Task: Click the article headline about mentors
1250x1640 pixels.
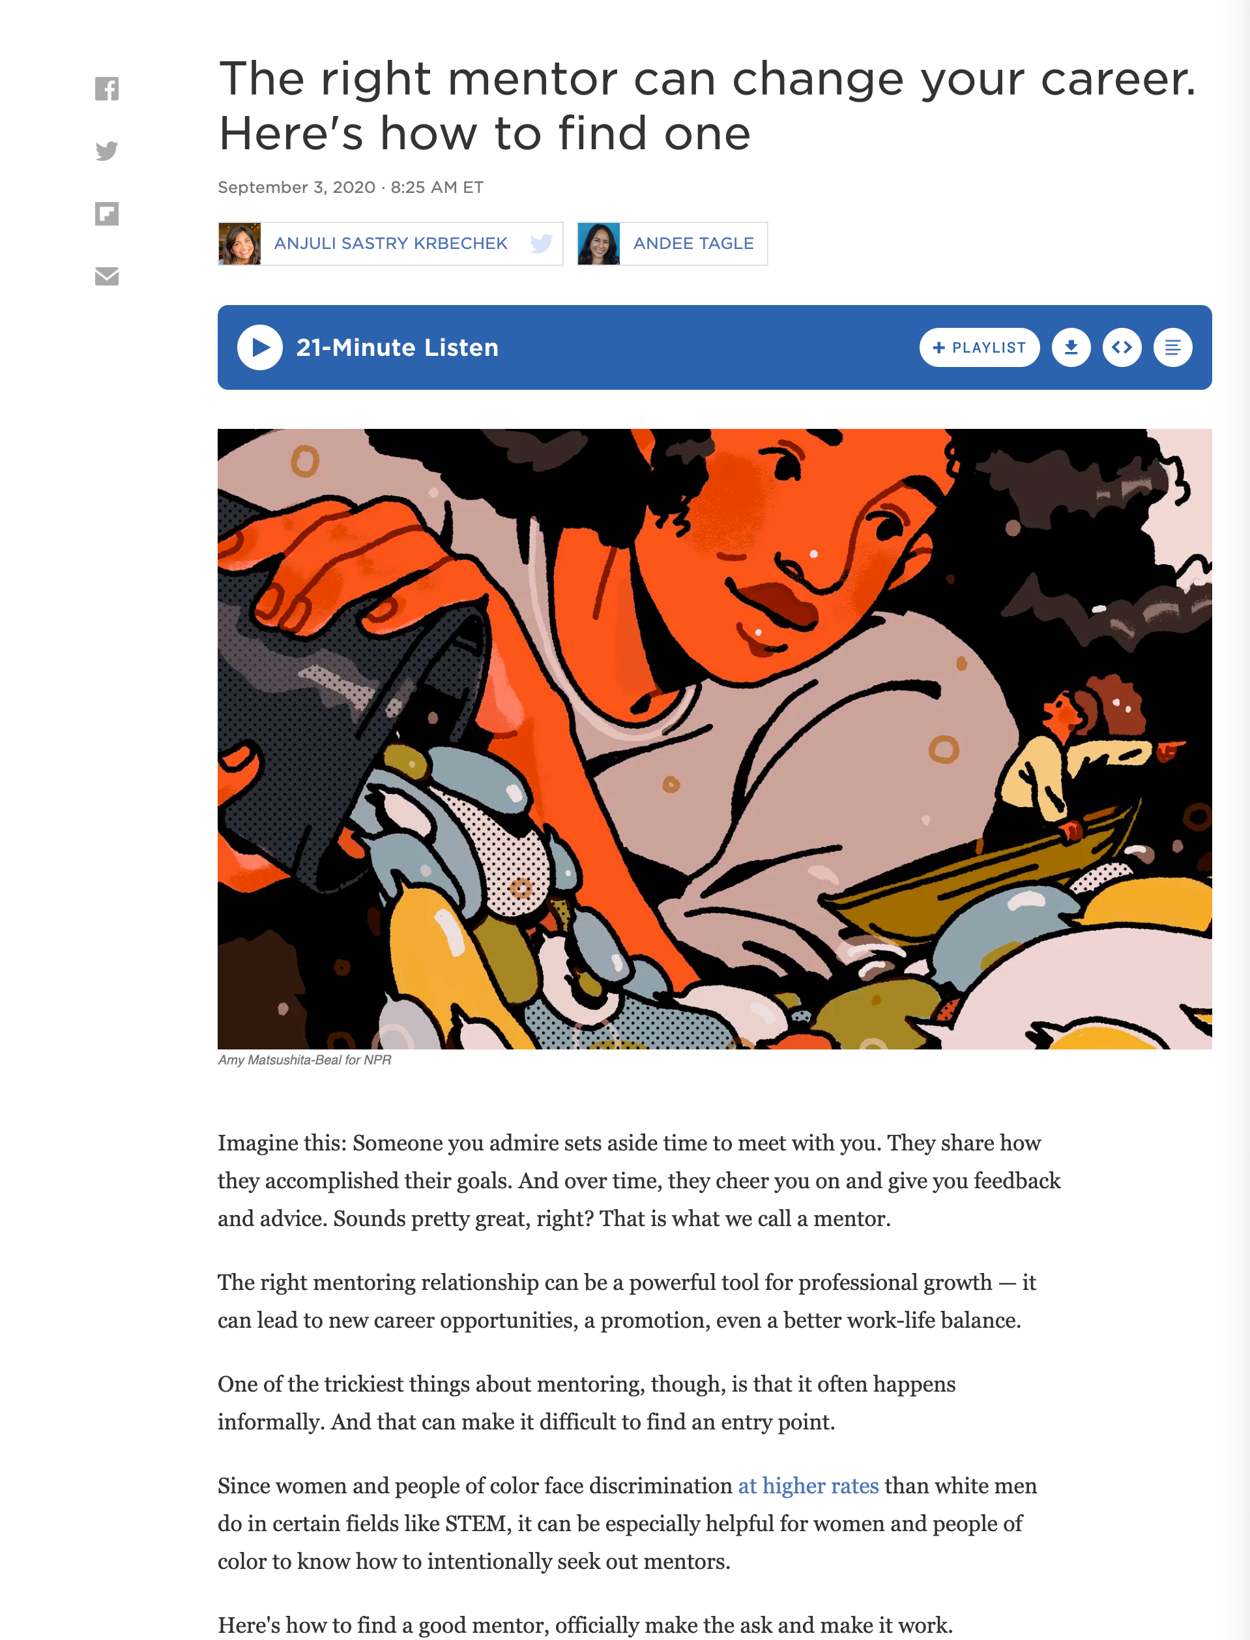Action: 707,106
